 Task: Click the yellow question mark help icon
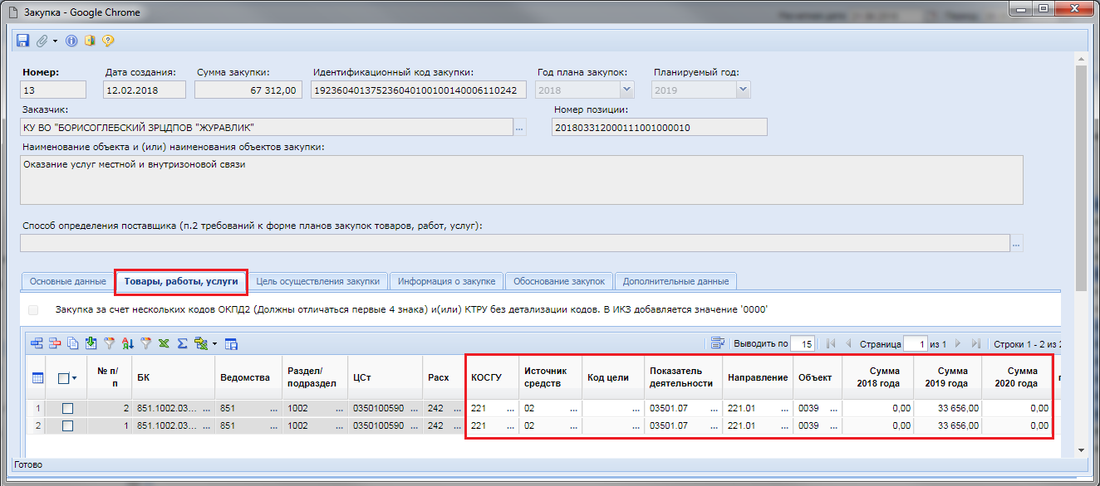[x=107, y=41]
